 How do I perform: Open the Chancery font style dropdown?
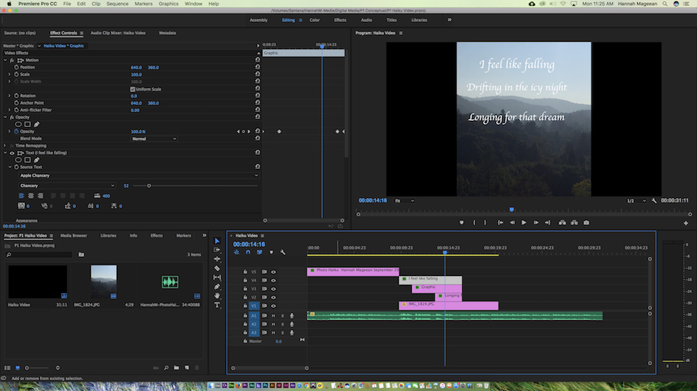point(67,186)
